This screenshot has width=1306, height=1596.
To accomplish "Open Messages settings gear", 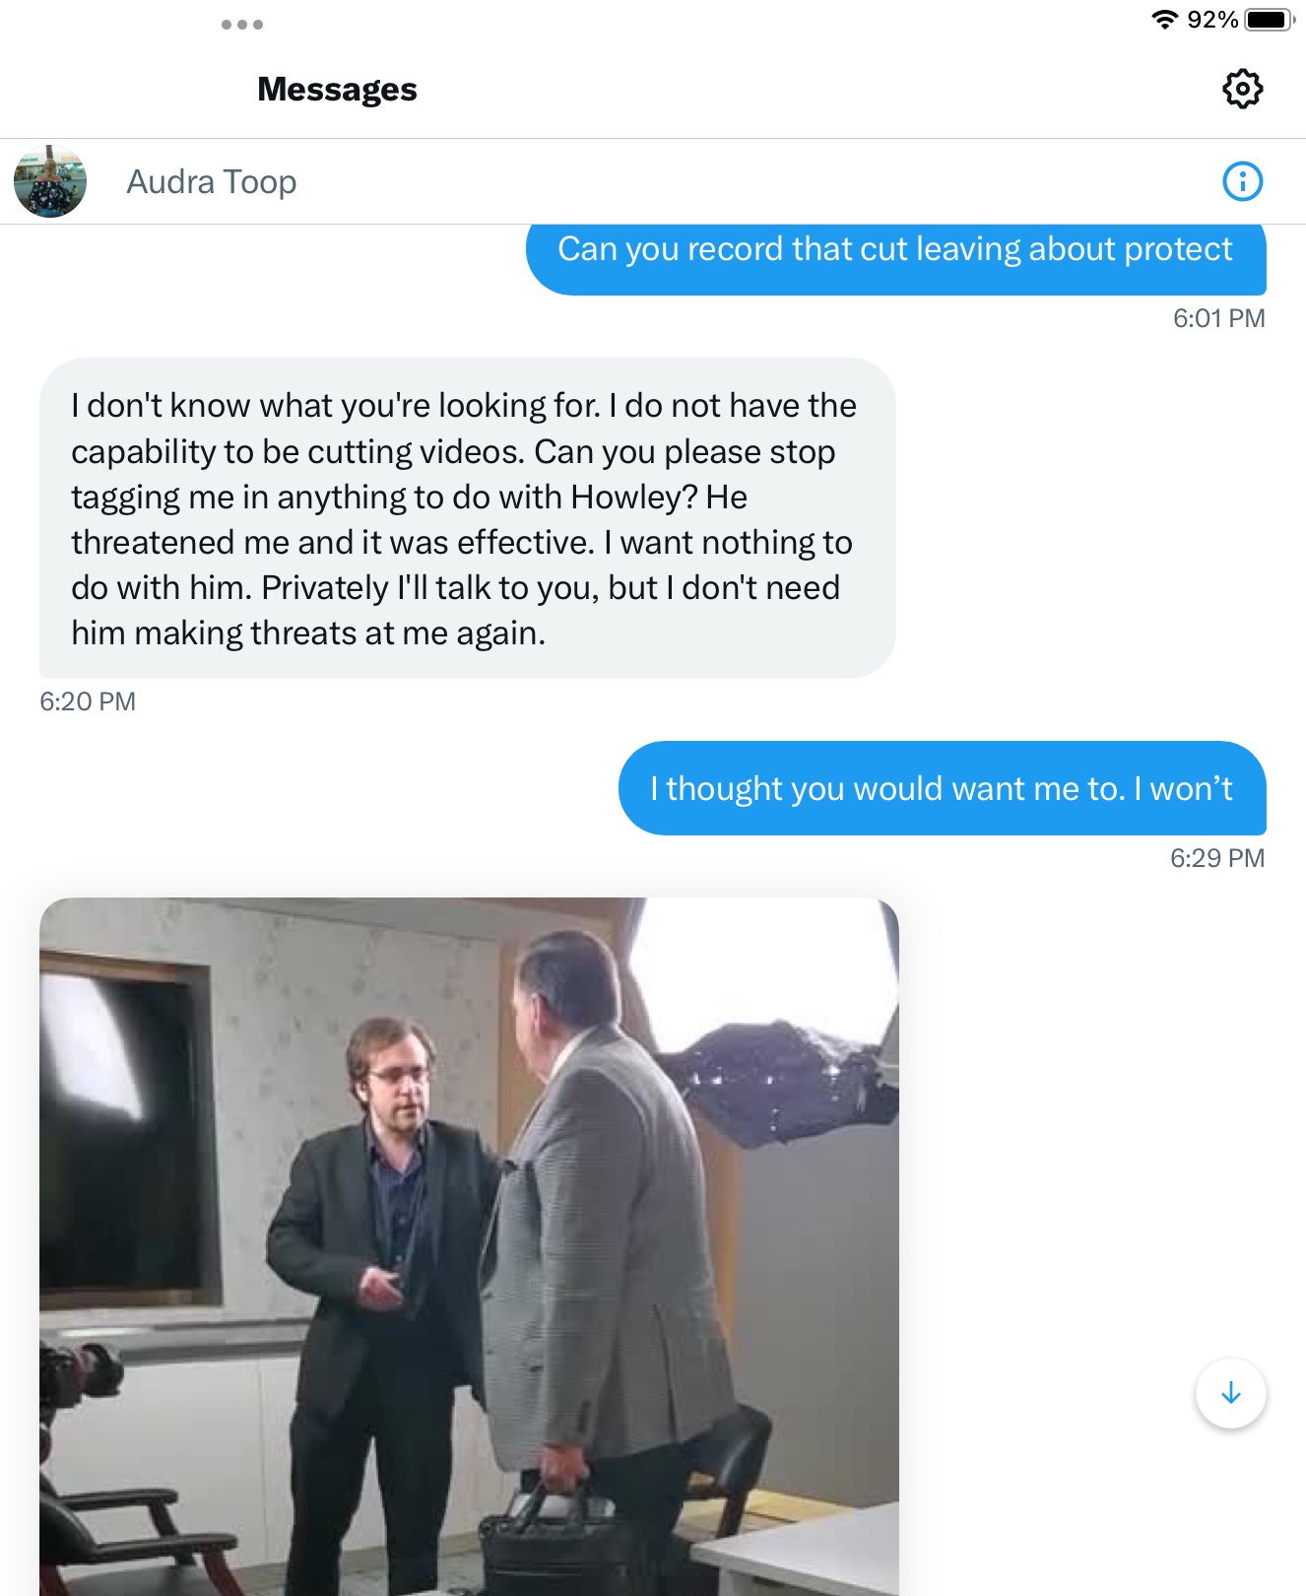I will [x=1242, y=89].
